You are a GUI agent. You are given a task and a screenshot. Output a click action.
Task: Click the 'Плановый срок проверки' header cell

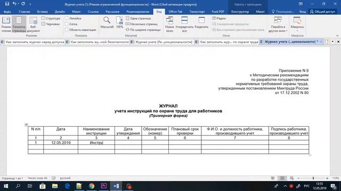click(185, 131)
